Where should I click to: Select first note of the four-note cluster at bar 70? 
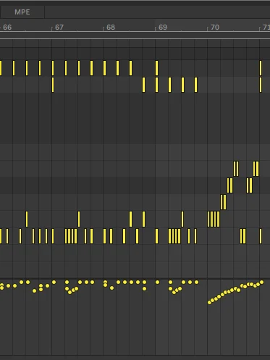coord(208,219)
